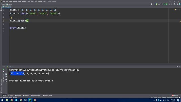Open Search Everywhere magnifier icon

pos(175,4)
